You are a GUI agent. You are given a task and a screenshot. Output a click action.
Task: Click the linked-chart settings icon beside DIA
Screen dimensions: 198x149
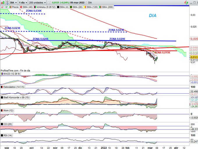7,2
